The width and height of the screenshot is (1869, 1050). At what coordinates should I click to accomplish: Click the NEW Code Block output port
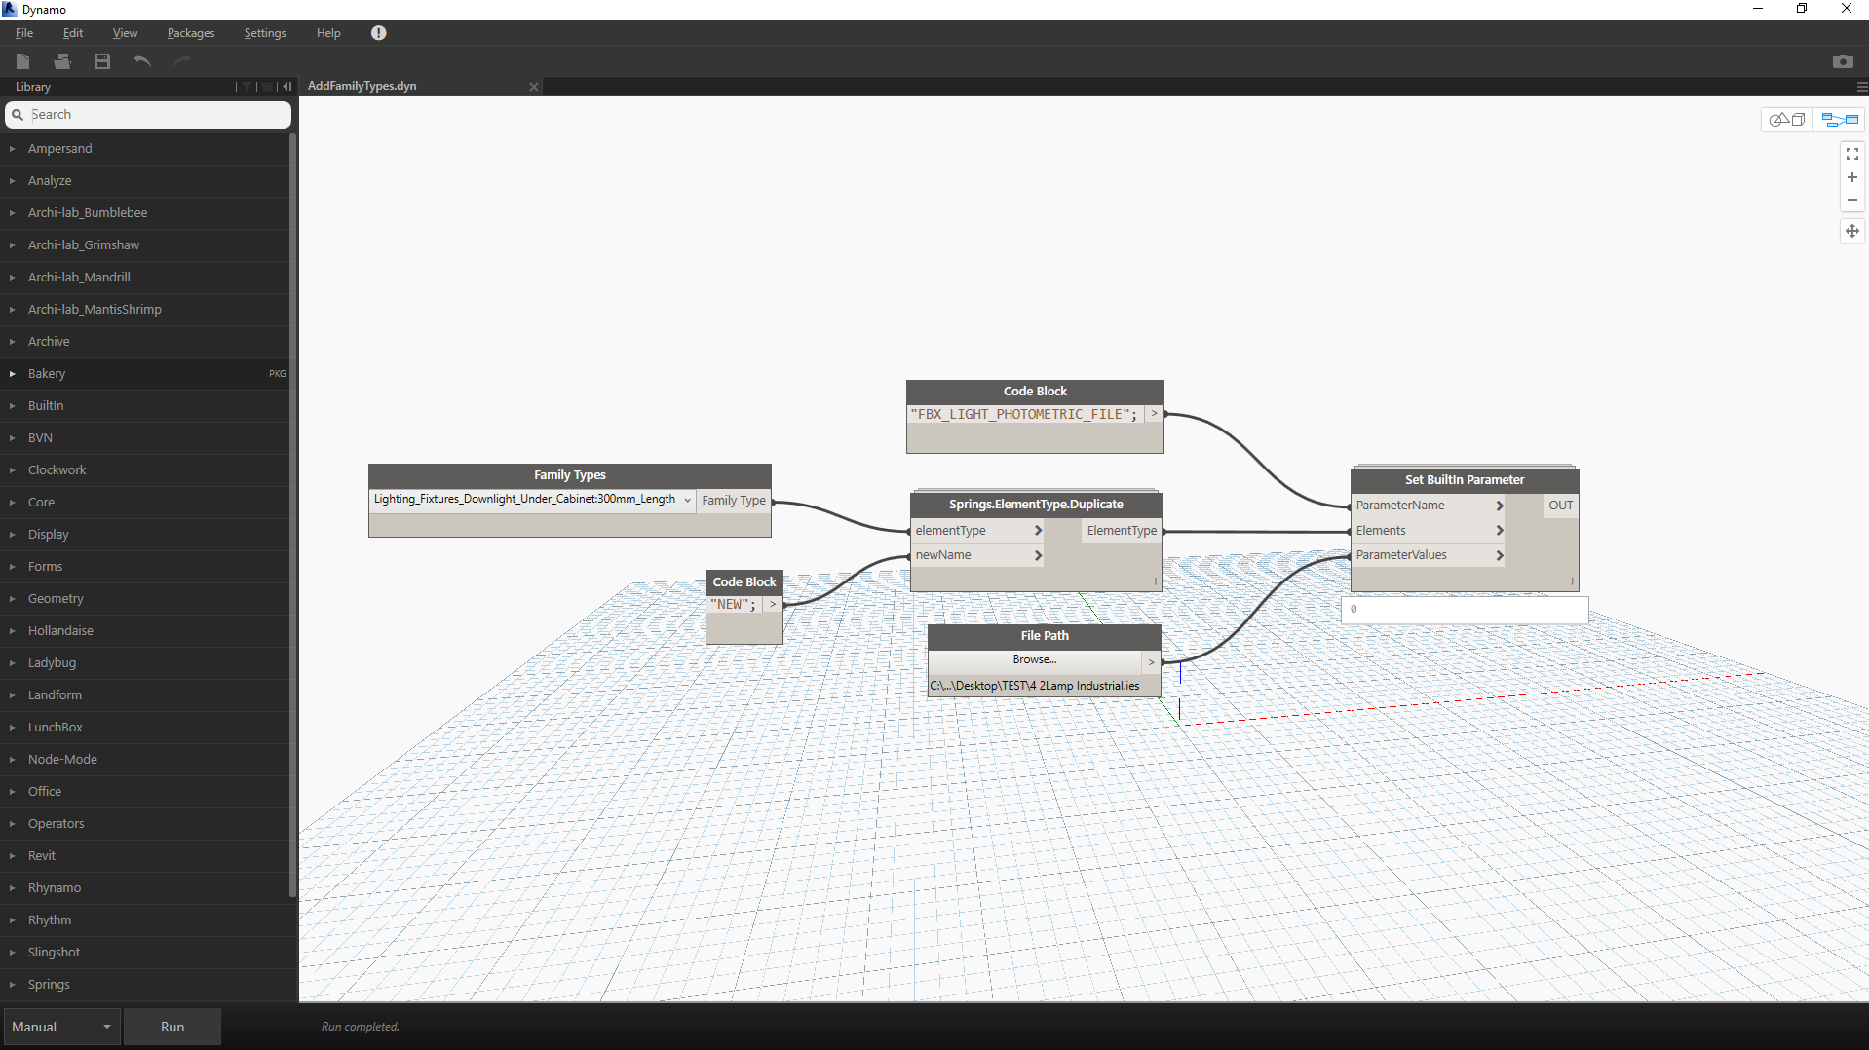(773, 605)
